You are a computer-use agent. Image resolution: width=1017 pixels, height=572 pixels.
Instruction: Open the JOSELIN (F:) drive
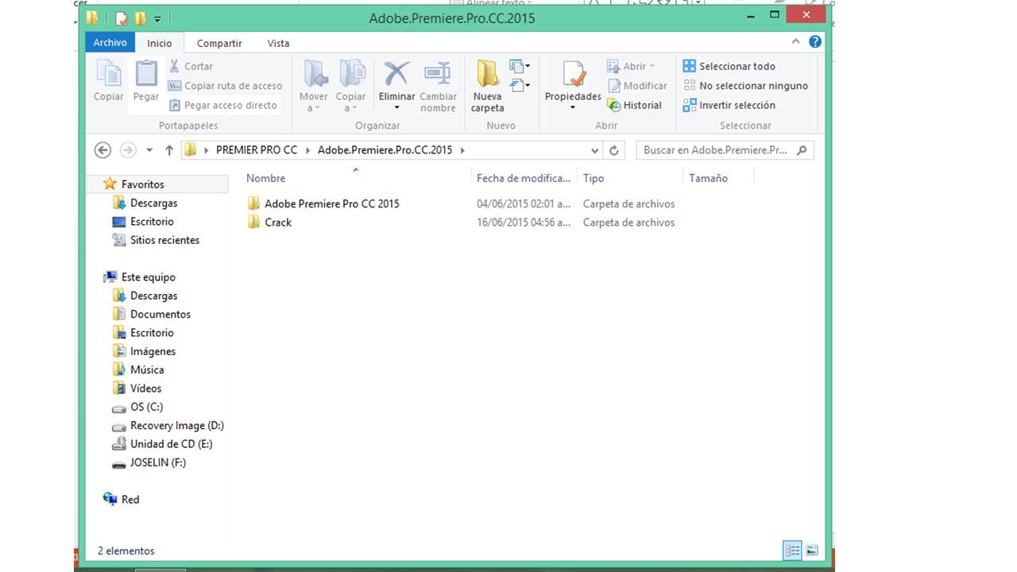(x=157, y=462)
